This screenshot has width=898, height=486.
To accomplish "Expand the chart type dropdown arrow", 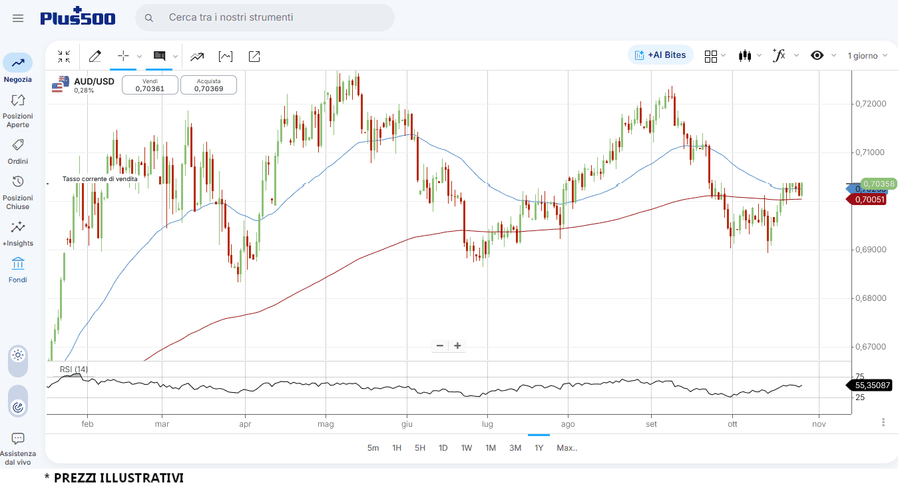I will pos(760,56).
